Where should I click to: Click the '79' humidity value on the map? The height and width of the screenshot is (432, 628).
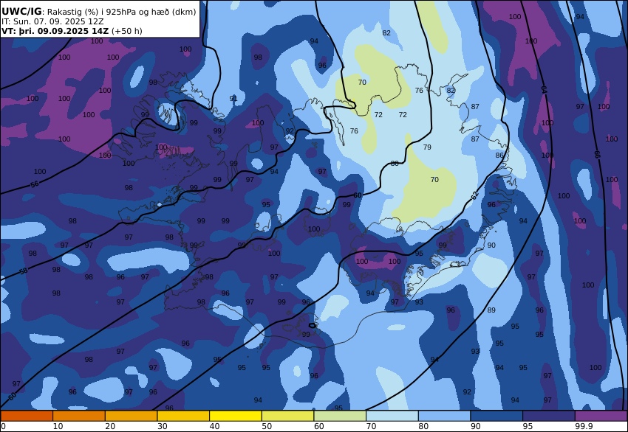[x=427, y=147]
